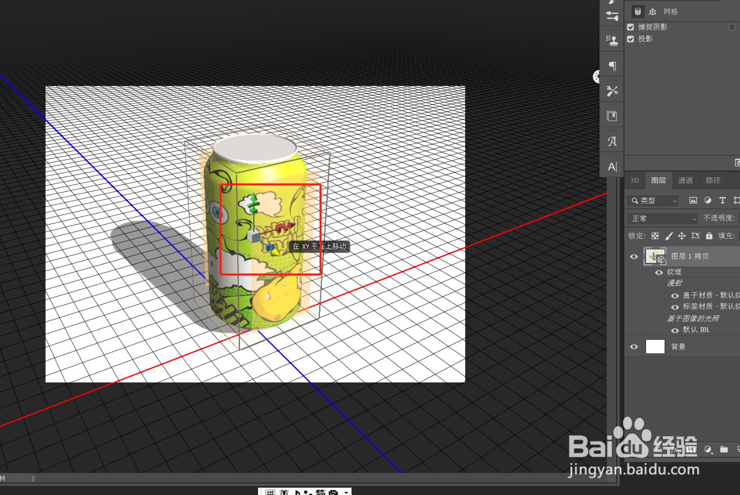Switch to the 图层 tab
This screenshot has height=495, width=740.
point(659,181)
